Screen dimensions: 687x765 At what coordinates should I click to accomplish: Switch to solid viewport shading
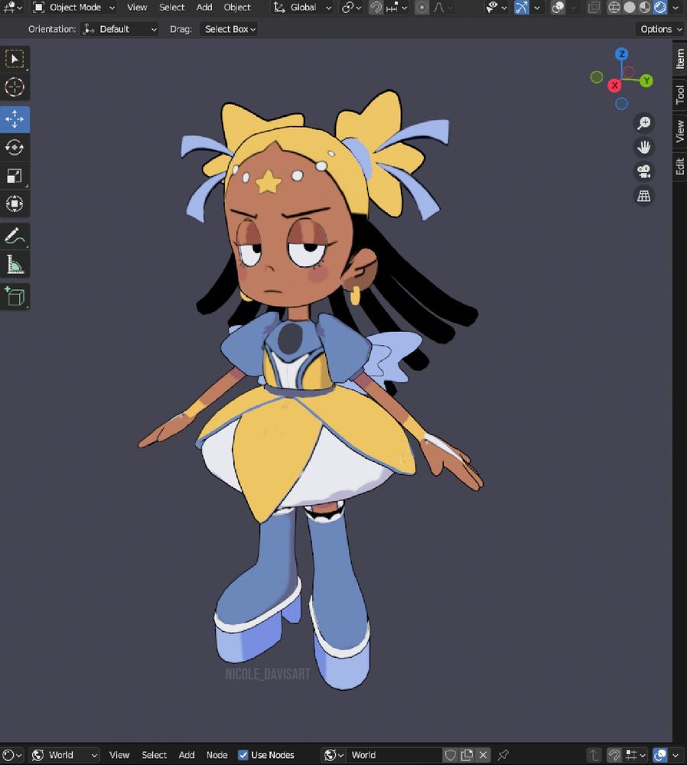(x=630, y=8)
